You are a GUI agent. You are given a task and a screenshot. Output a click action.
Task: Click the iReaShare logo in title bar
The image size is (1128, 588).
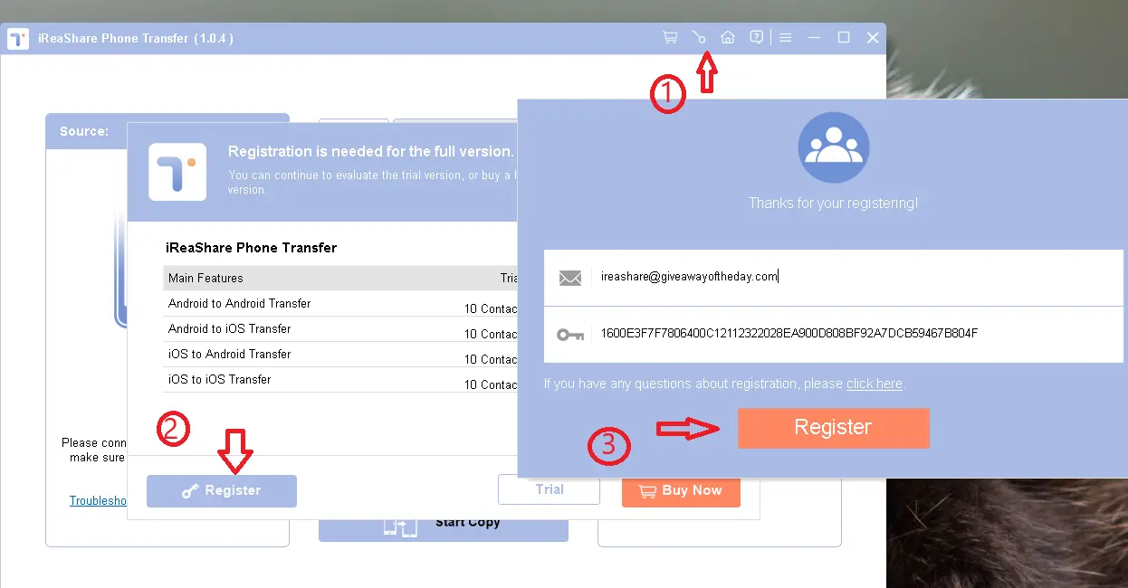(19, 39)
